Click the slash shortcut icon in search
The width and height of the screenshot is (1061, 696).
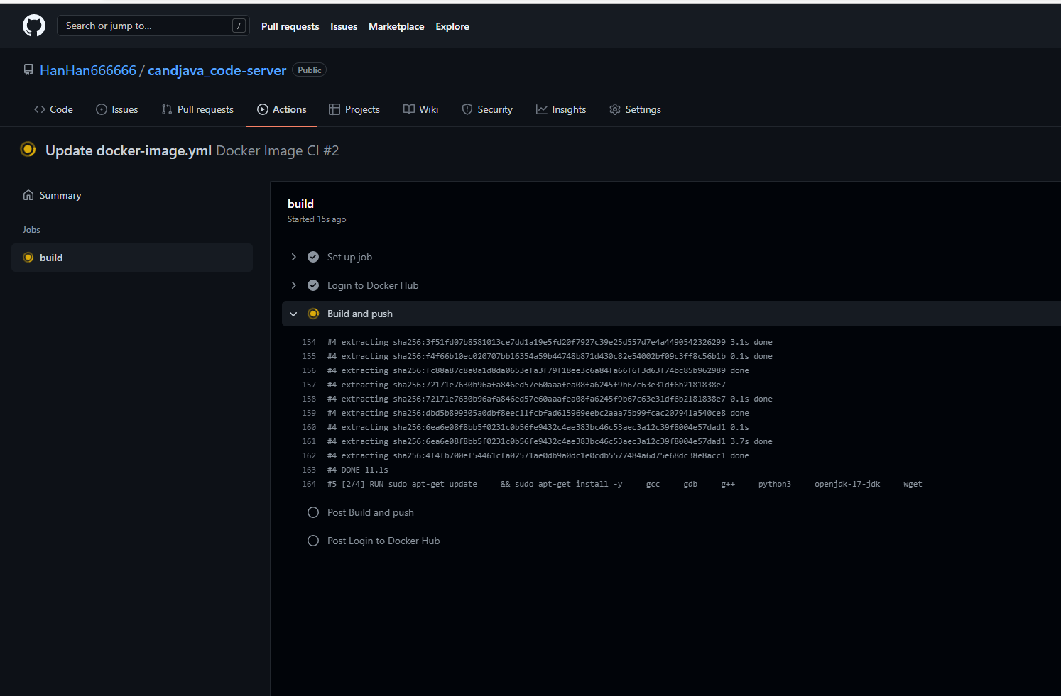pyautogui.click(x=239, y=26)
